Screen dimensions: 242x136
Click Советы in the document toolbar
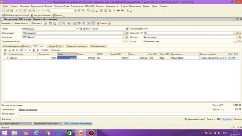click(102, 23)
